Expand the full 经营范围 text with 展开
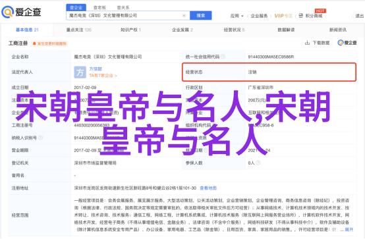The width and height of the screenshot is (365, 239). coord(349,230)
